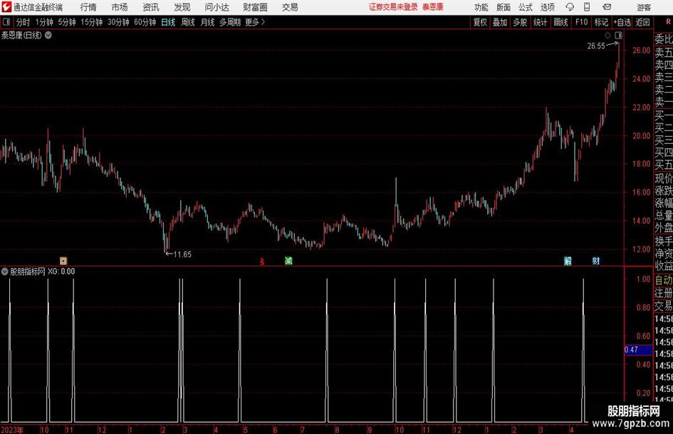Click the orange 回 event marker

click(63, 260)
